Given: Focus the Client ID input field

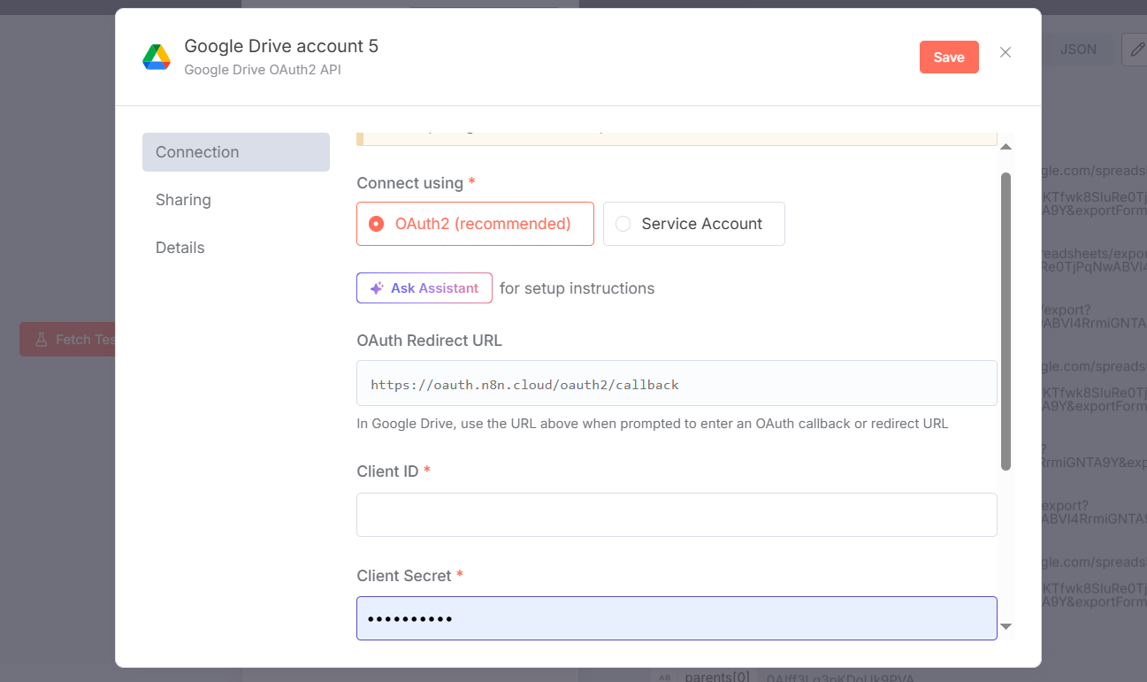Looking at the screenshot, I should pos(677,515).
